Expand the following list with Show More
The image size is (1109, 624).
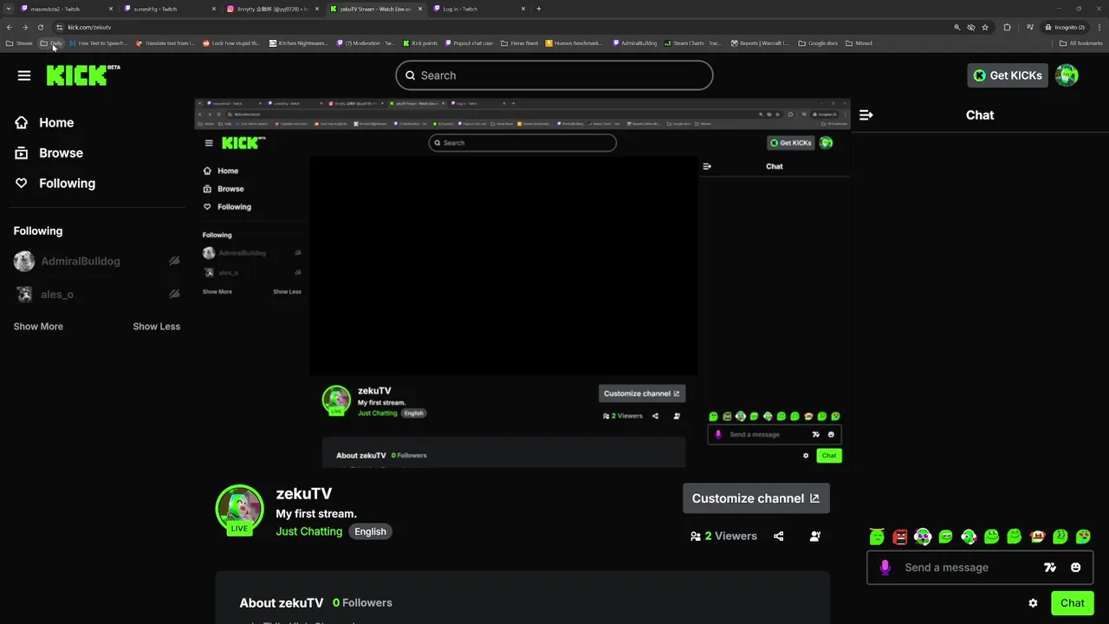(38, 327)
